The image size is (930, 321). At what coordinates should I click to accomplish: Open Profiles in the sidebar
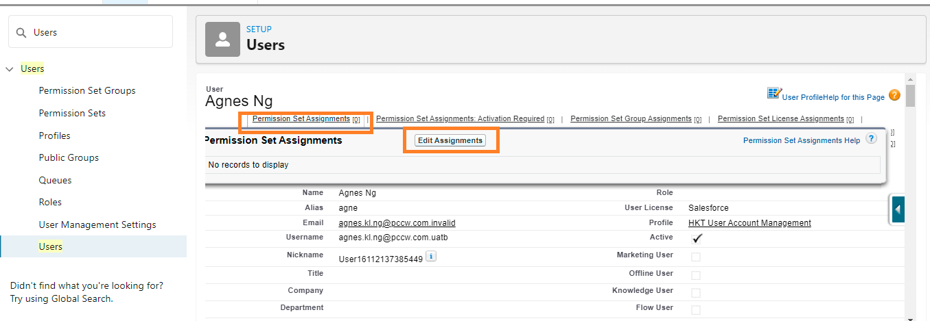(x=55, y=136)
